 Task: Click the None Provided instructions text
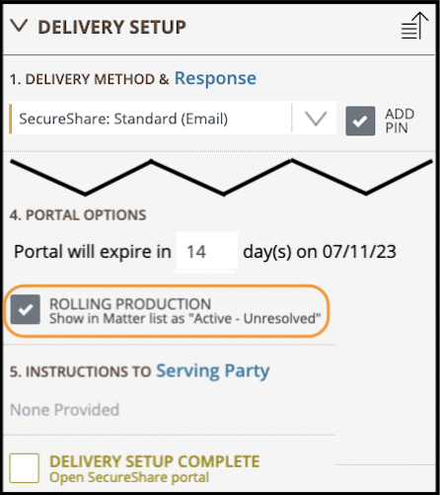pos(64,410)
